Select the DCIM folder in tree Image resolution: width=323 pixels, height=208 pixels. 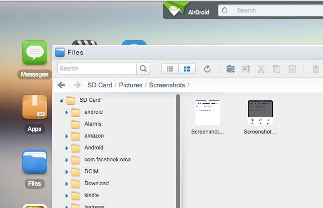91,172
